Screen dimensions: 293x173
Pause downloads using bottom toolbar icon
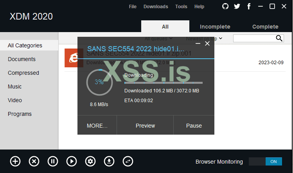pos(53,161)
